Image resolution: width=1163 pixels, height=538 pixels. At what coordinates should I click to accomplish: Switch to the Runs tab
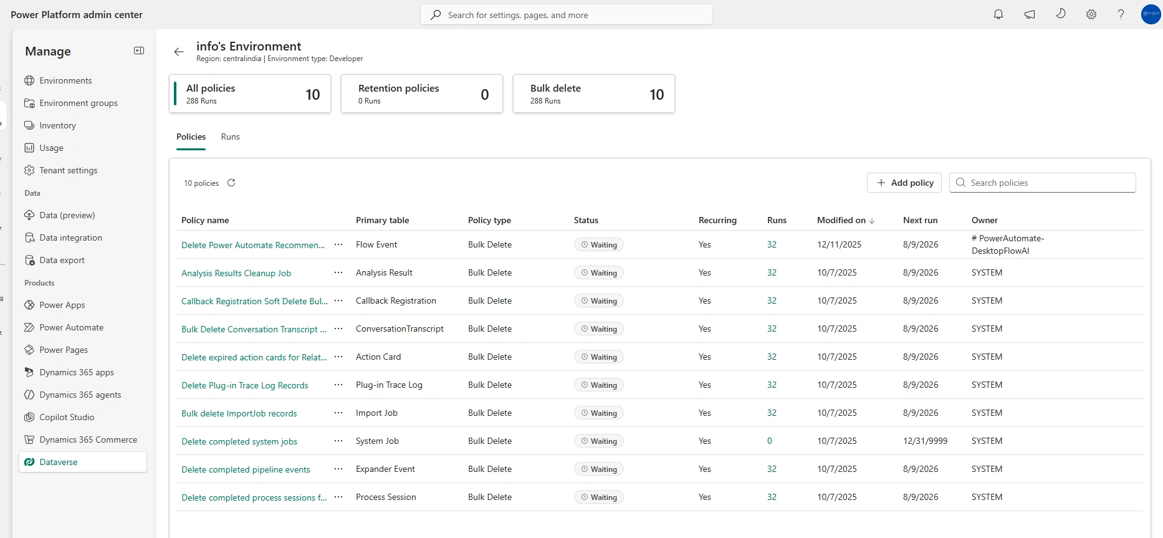230,137
